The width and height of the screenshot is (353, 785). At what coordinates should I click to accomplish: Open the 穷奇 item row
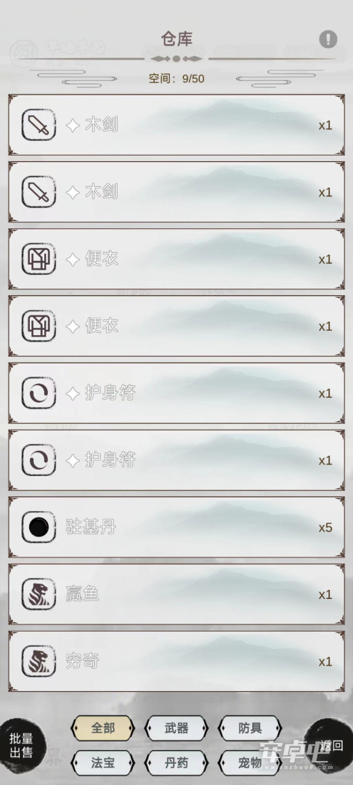coord(176,661)
